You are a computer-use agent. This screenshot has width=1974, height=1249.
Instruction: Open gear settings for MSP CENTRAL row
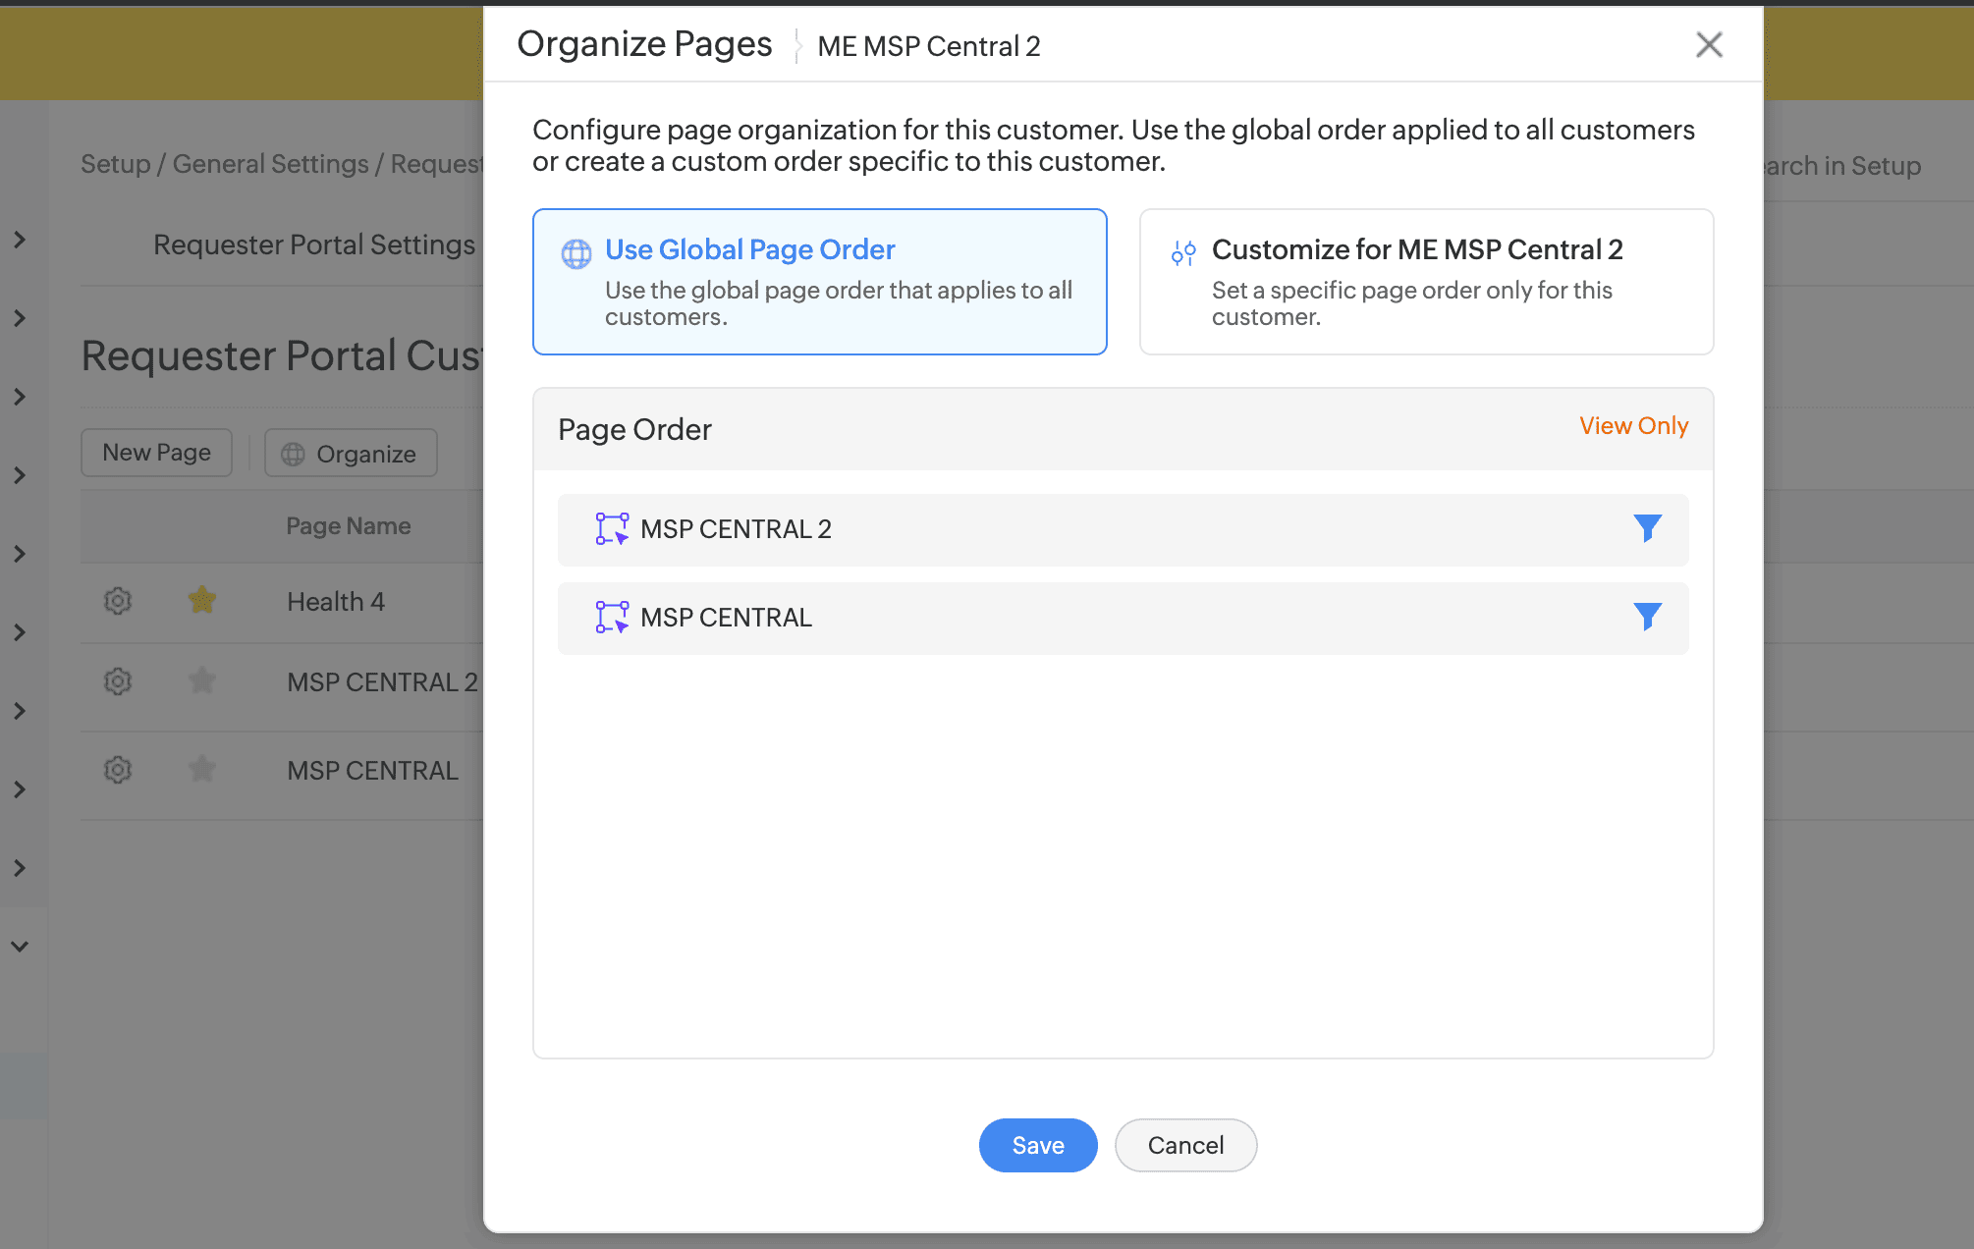tap(118, 770)
